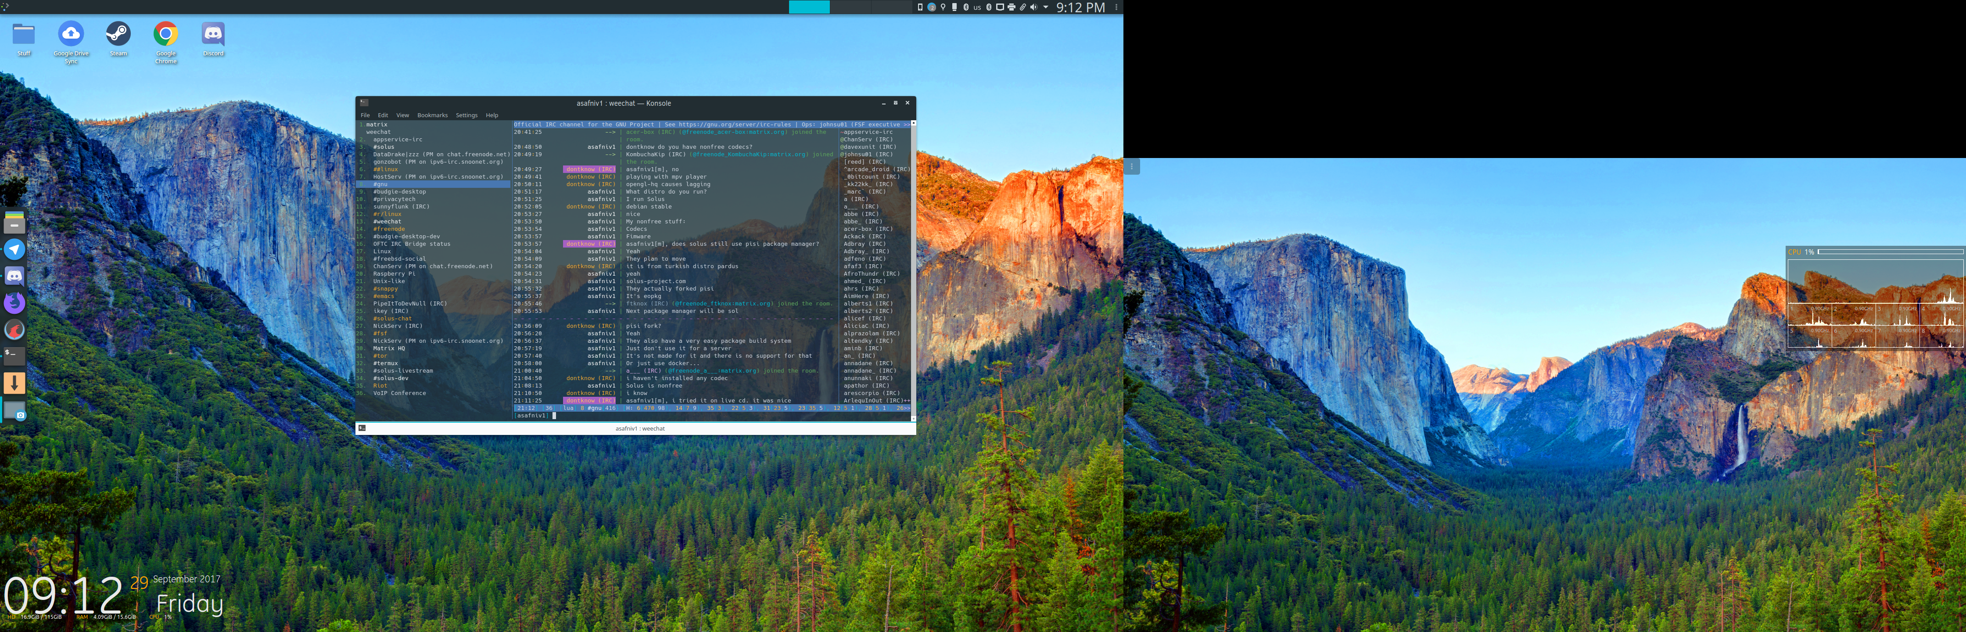Select Matrix HQ buffer
1966x632 pixels.
pos(389,348)
